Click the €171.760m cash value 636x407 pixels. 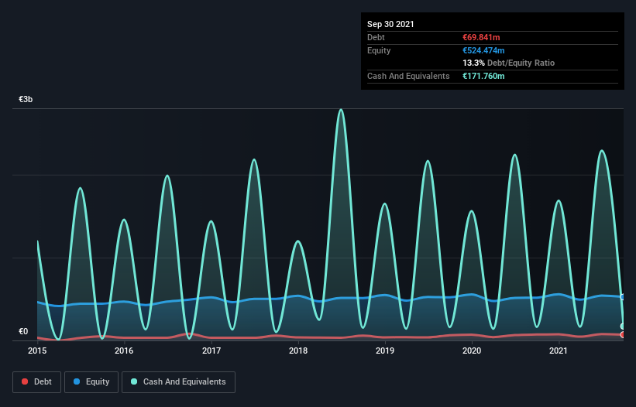pyautogui.click(x=483, y=76)
